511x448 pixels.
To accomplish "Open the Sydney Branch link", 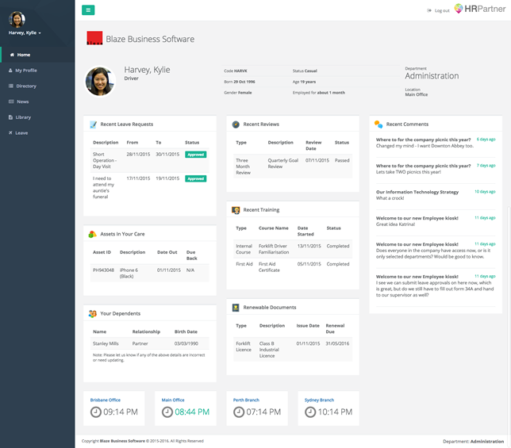I will pyautogui.click(x=319, y=400).
